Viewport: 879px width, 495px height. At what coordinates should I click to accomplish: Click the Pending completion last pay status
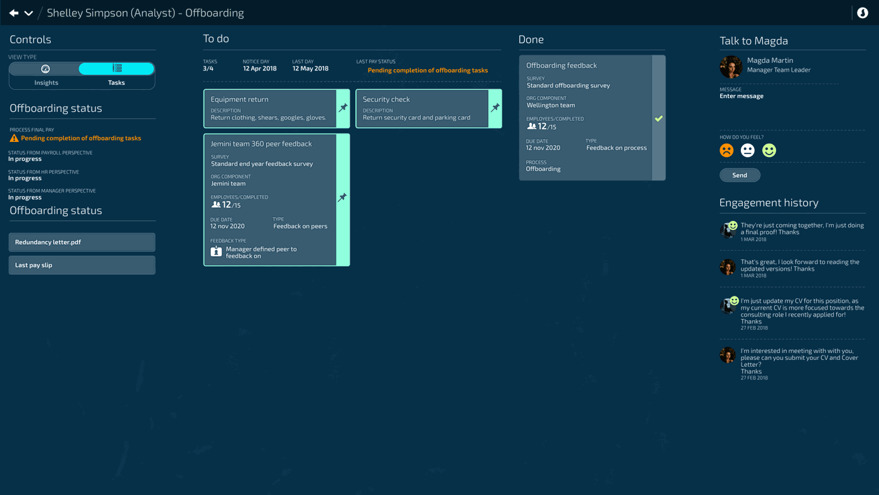point(428,70)
